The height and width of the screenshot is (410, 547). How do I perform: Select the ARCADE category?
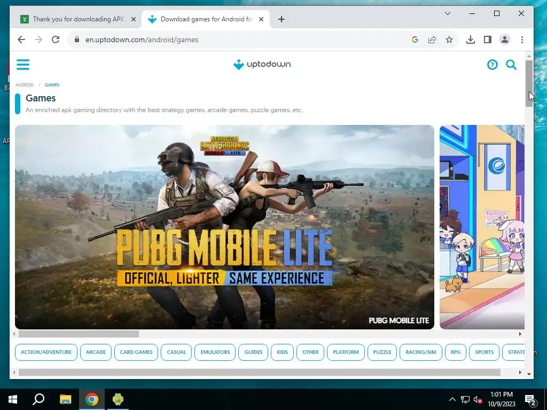[x=96, y=352]
